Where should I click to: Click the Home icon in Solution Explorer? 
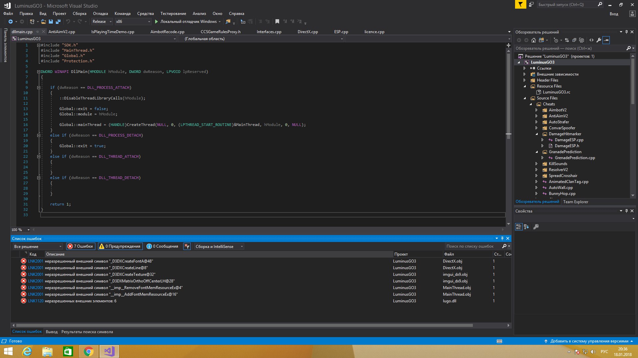(534, 40)
